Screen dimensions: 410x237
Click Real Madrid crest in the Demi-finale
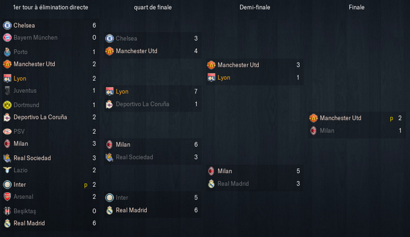coord(211,184)
